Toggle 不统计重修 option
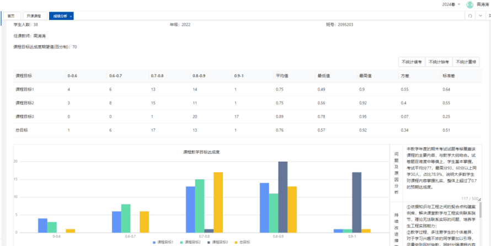Viewport: 491px width, 246px height. [x=467, y=62]
